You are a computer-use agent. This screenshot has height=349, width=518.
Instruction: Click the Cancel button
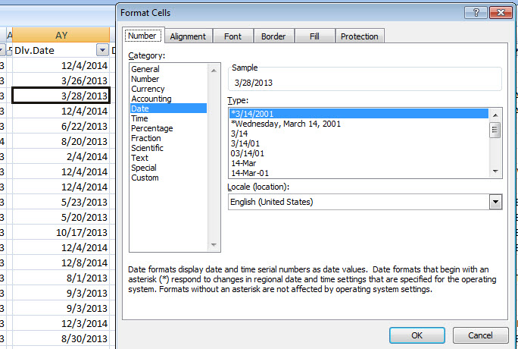pos(480,335)
